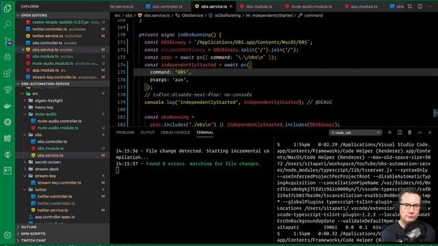Close the obs.service.ts editor tab

tap(231, 6)
